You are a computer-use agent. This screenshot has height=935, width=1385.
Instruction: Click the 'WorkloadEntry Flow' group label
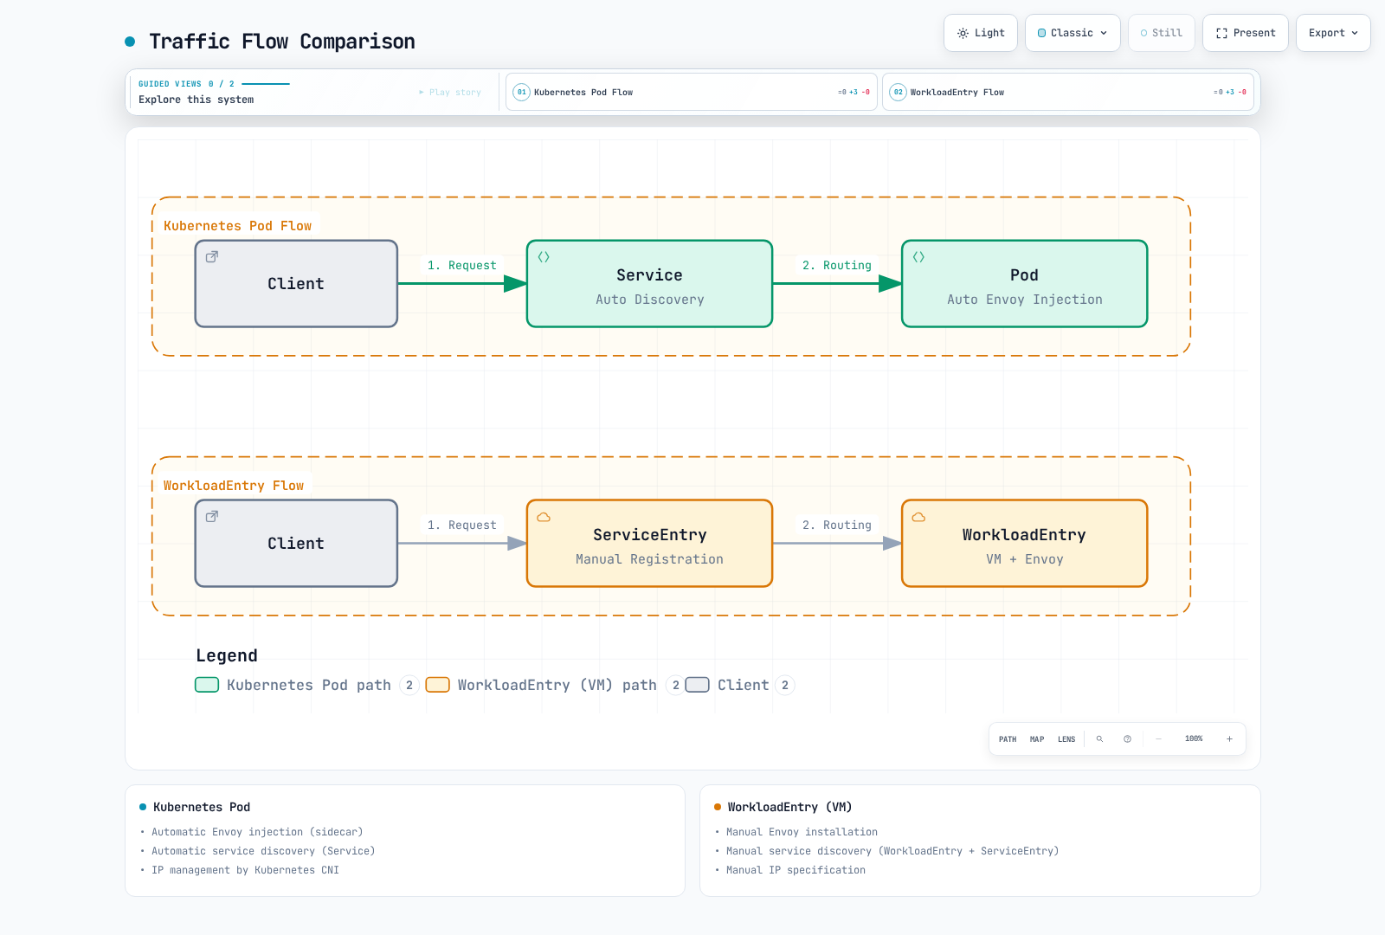click(234, 486)
